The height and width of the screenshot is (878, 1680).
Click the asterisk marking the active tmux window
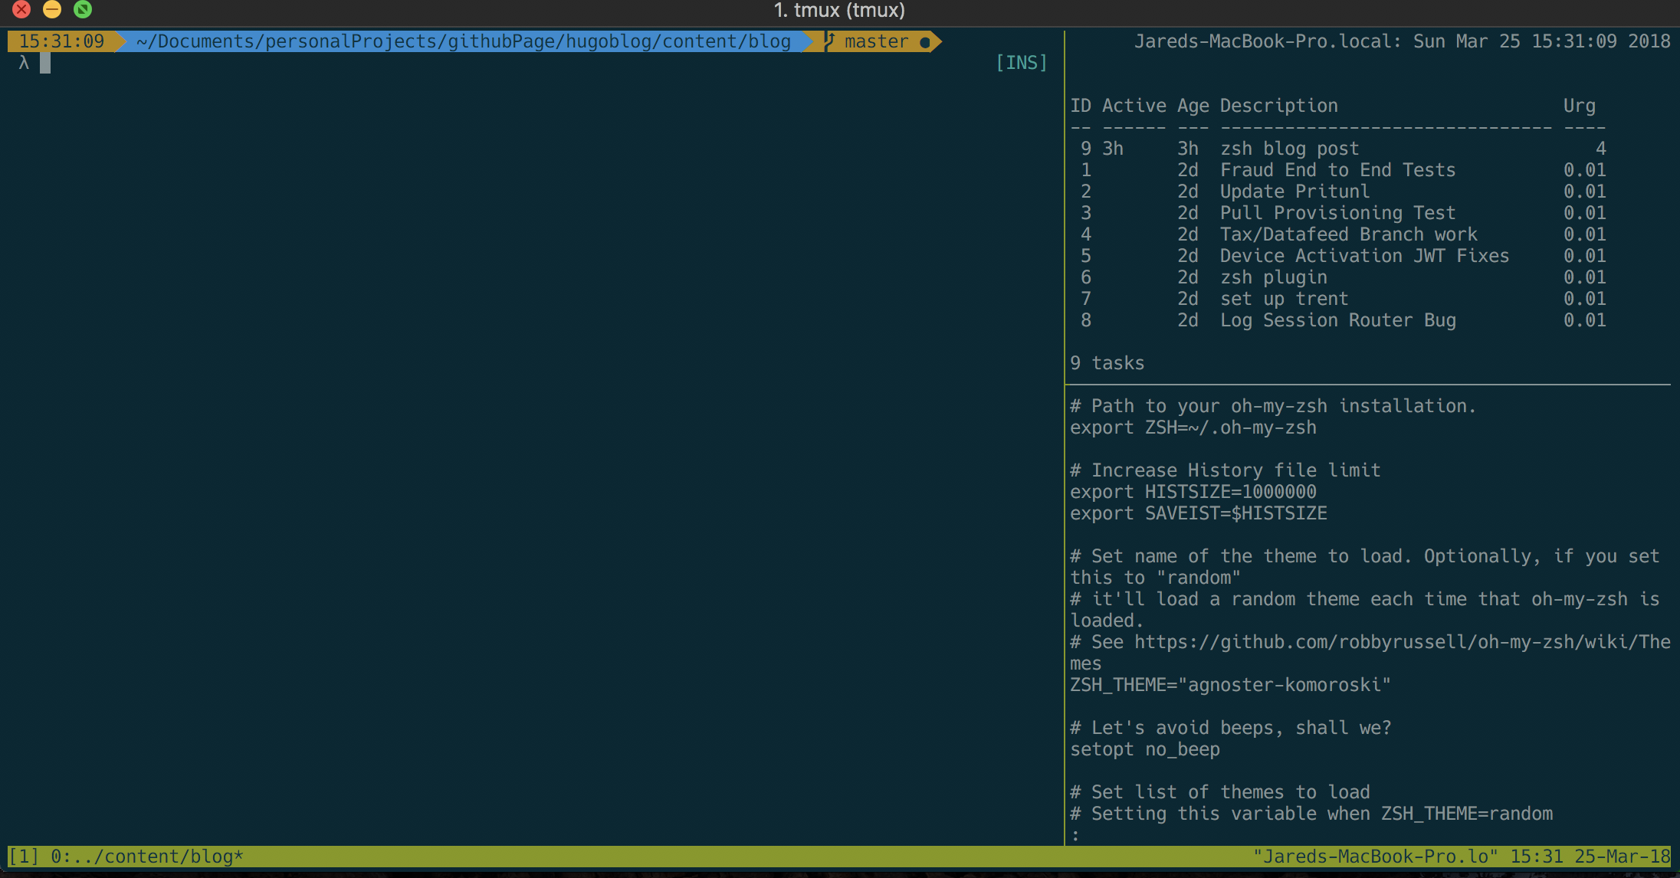(238, 857)
